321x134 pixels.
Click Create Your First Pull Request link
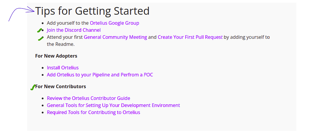pyautogui.click(x=190, y=37)
